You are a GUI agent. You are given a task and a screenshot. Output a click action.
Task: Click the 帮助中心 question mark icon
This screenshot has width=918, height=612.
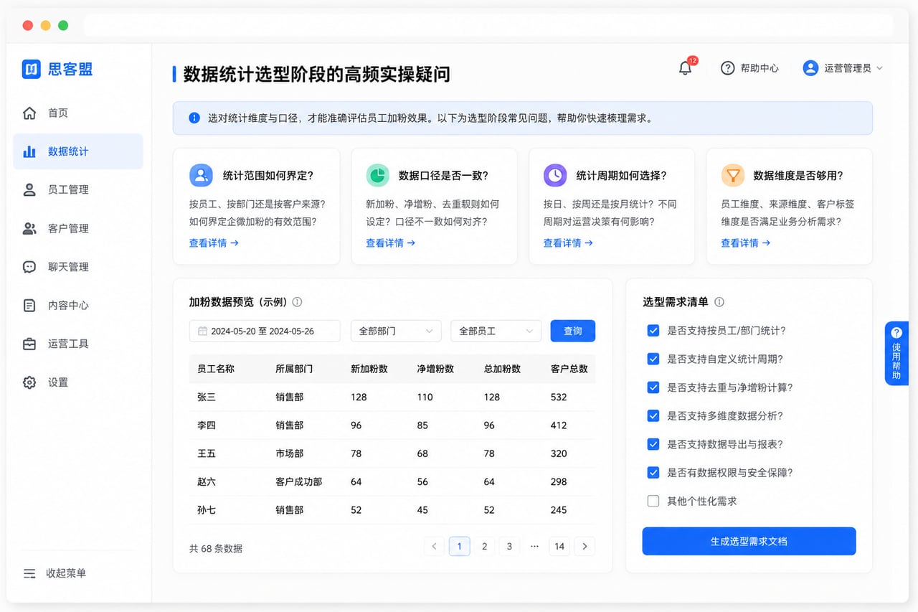coord(727,68)
